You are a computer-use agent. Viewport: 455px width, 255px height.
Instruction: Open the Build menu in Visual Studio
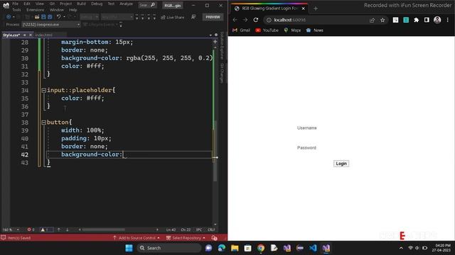click(x=81, y=4)
